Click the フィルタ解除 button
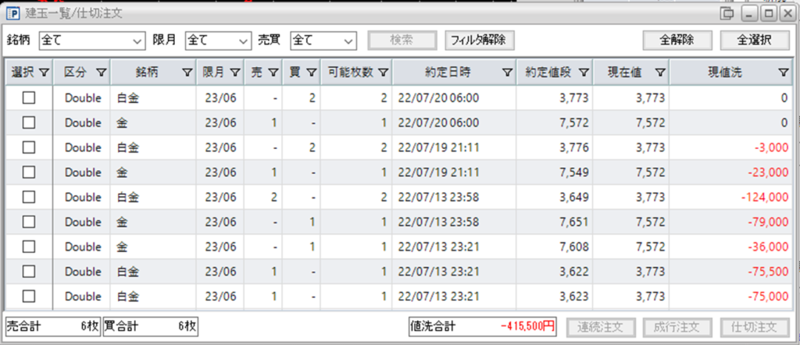 pos(480,41)
